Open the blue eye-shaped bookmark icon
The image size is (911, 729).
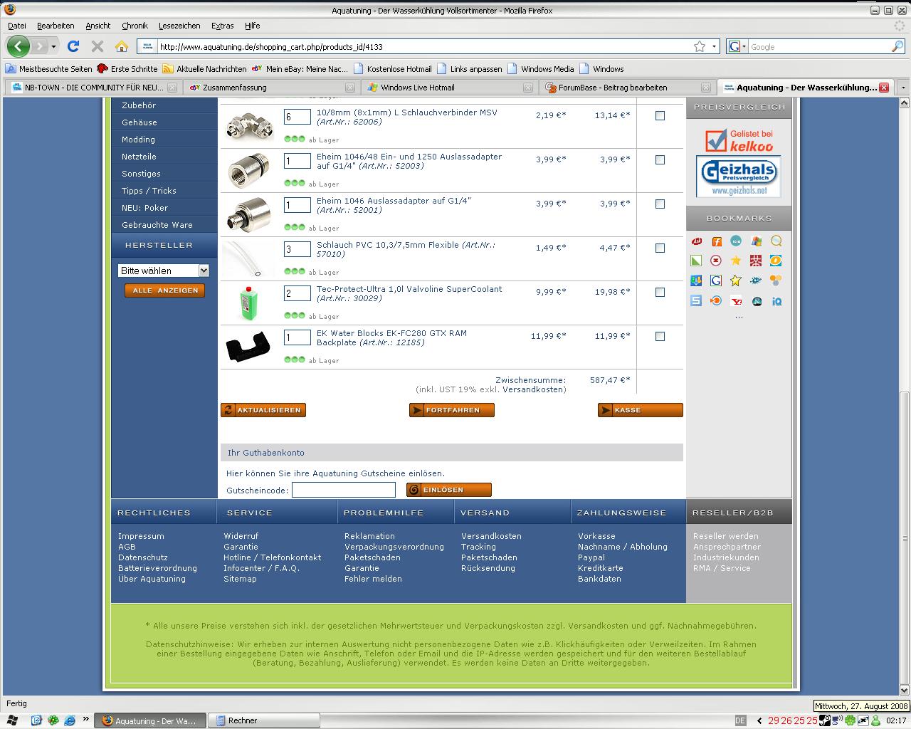coord(756,280)
